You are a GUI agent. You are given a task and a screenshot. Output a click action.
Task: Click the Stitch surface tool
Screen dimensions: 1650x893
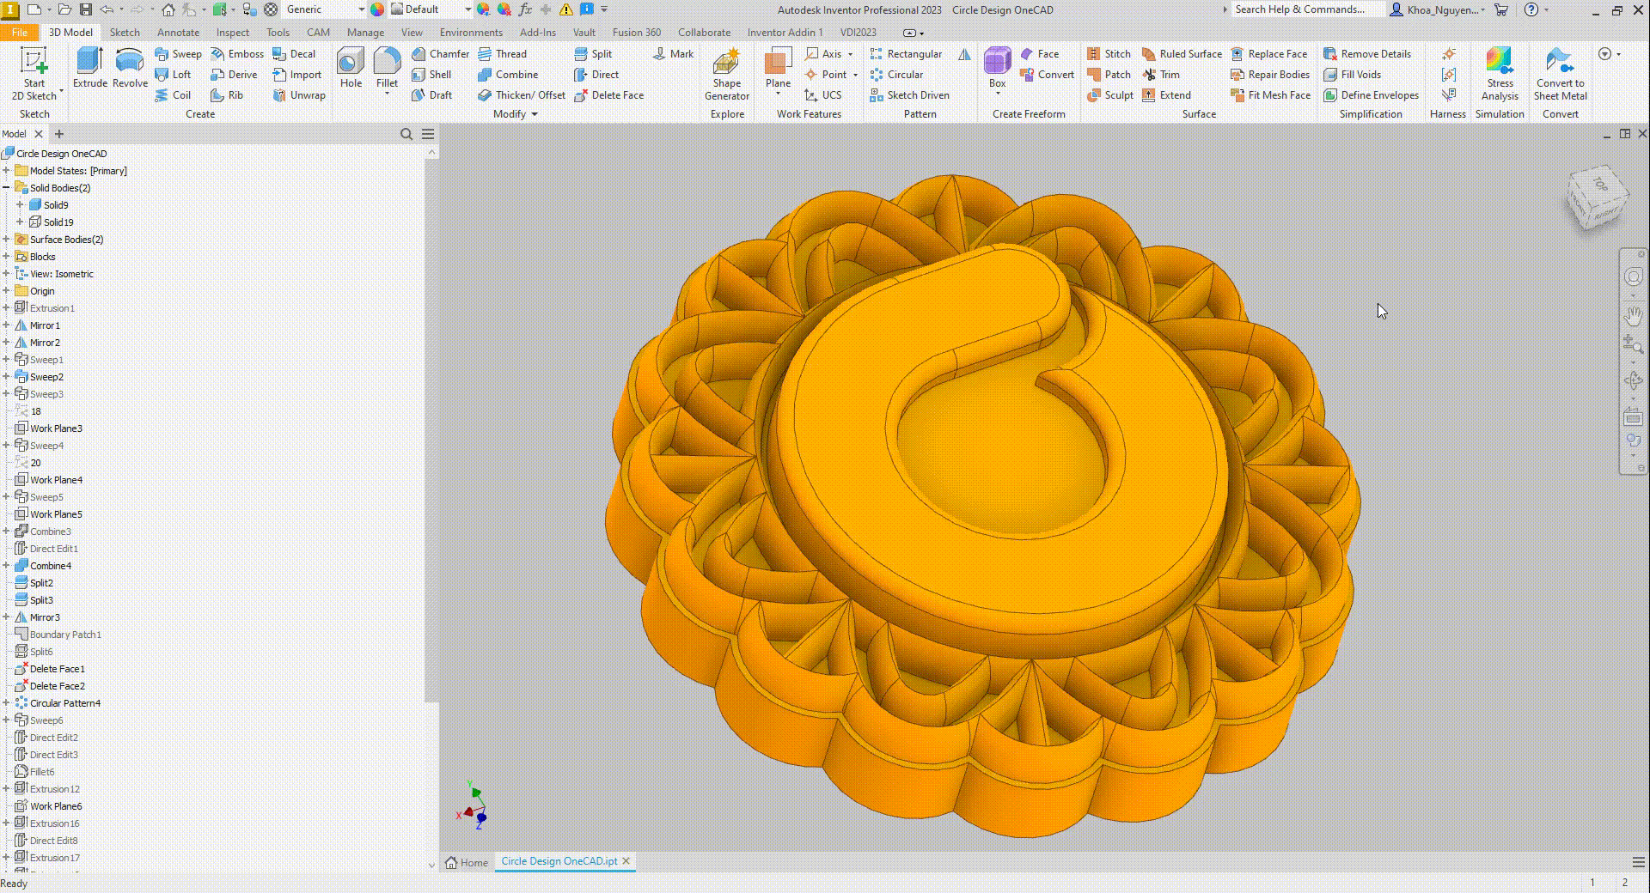point(1109,53)
